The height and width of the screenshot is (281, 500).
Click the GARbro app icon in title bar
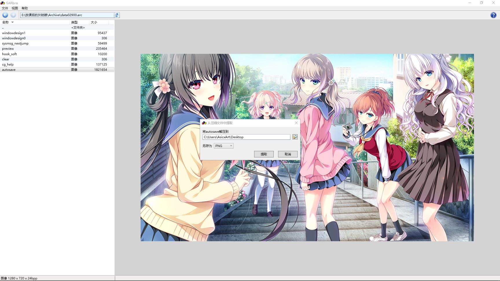pos(3,3)
